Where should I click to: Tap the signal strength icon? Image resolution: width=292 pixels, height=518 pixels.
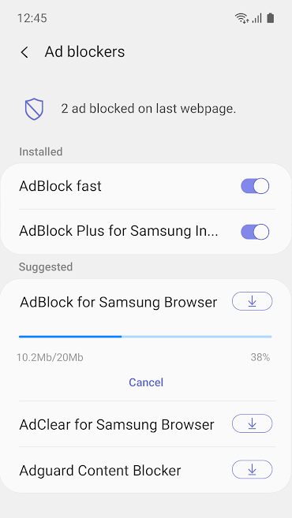pyautogui.click(x=257, y=18)
